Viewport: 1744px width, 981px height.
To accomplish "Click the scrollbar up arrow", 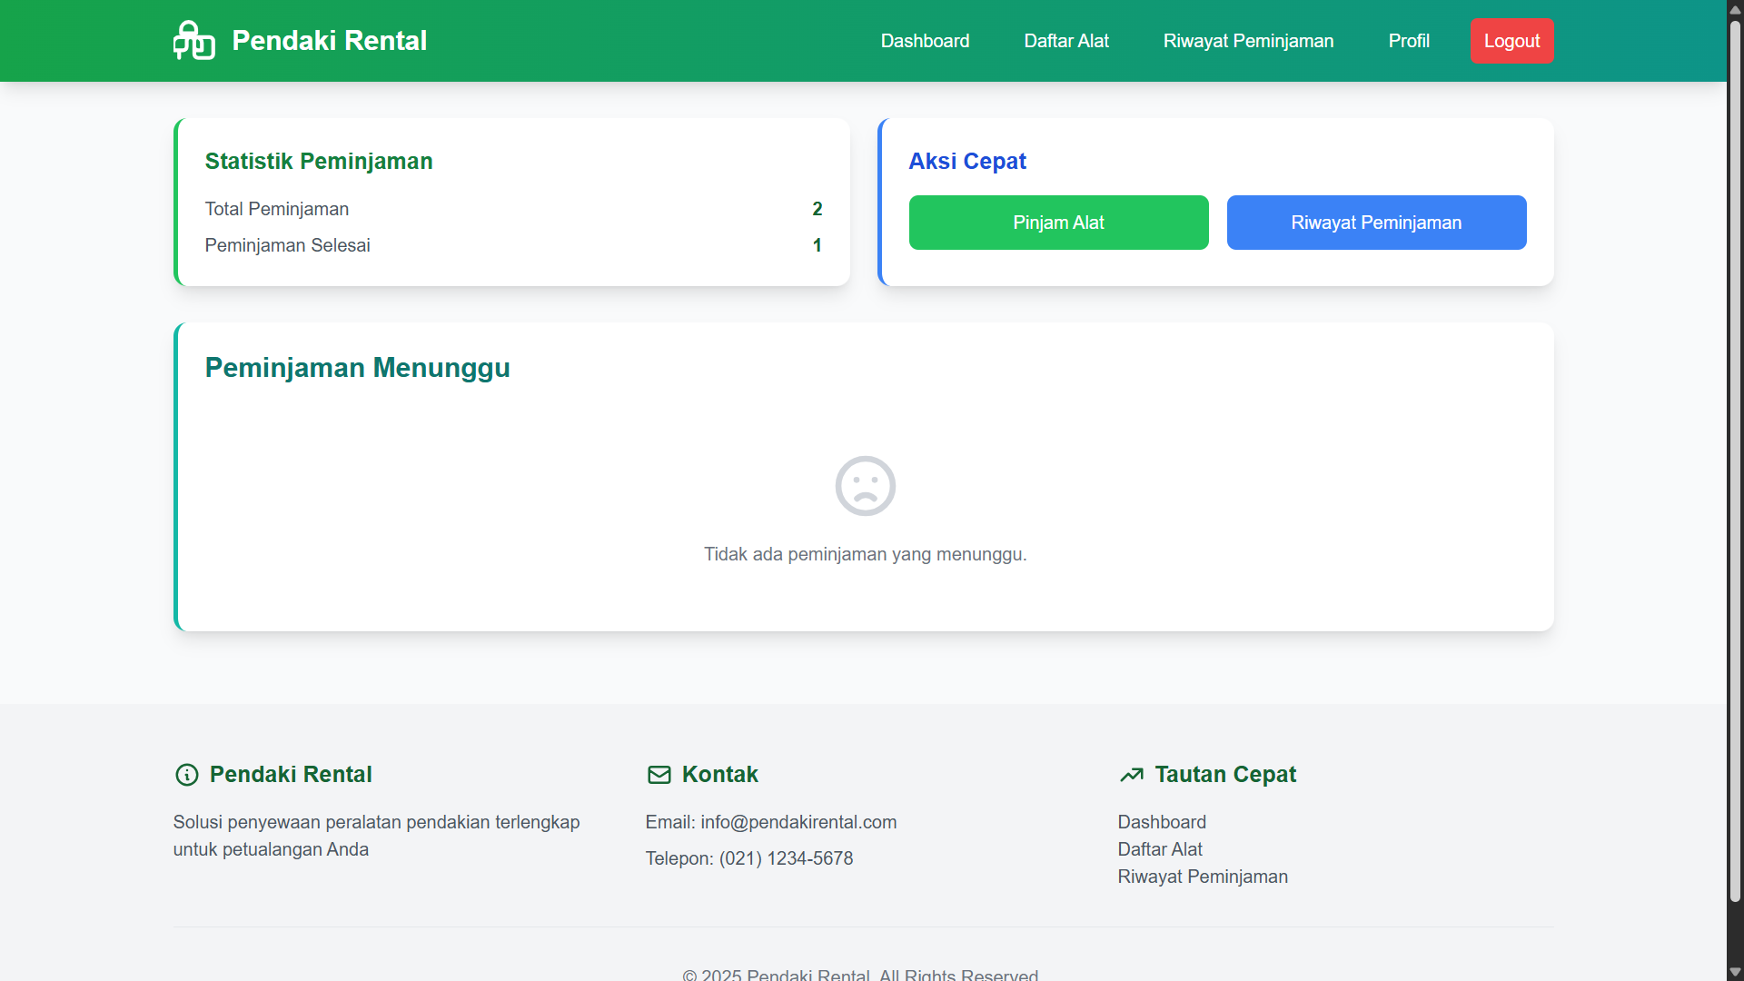I will pyautogui.click(x=1733, y=8).
